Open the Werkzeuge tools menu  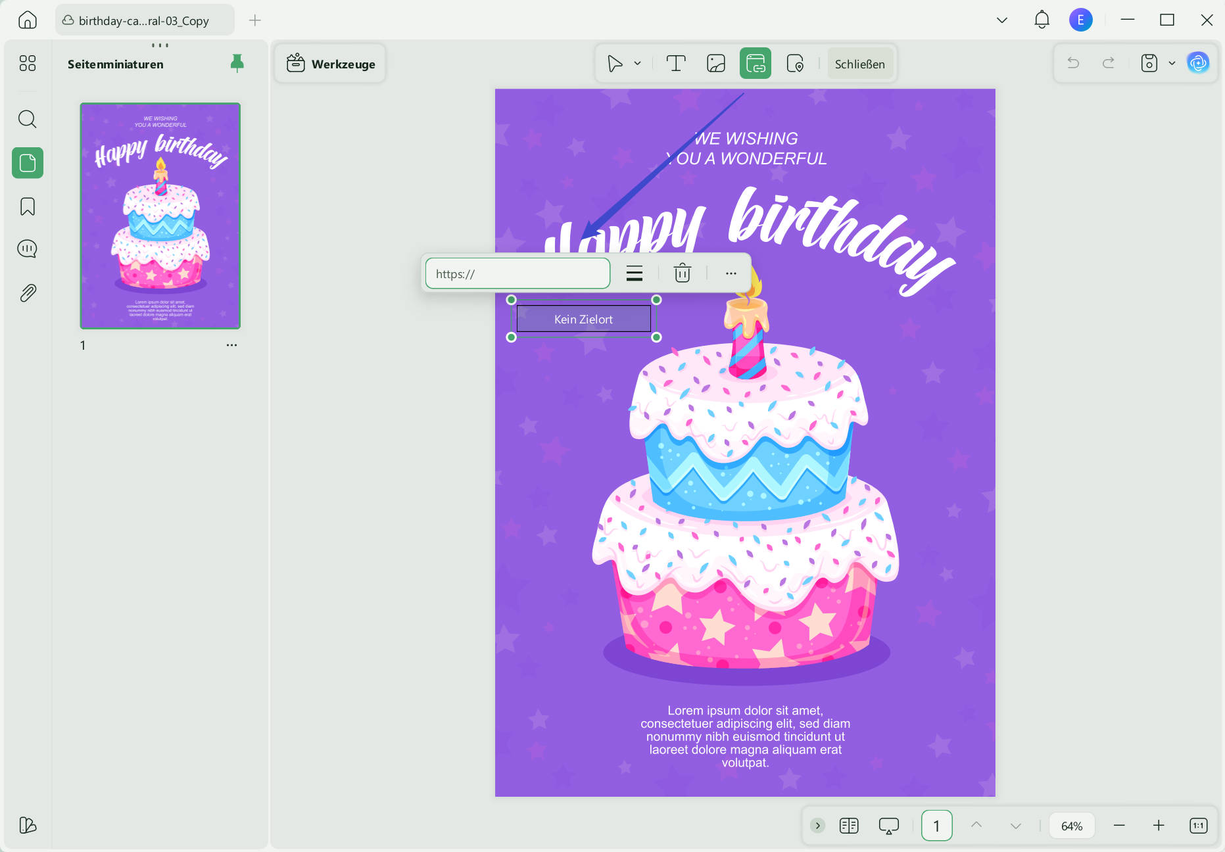point(331,64)
